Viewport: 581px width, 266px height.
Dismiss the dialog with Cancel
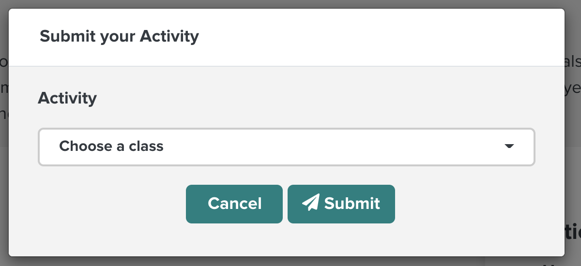tap(234, 204)
